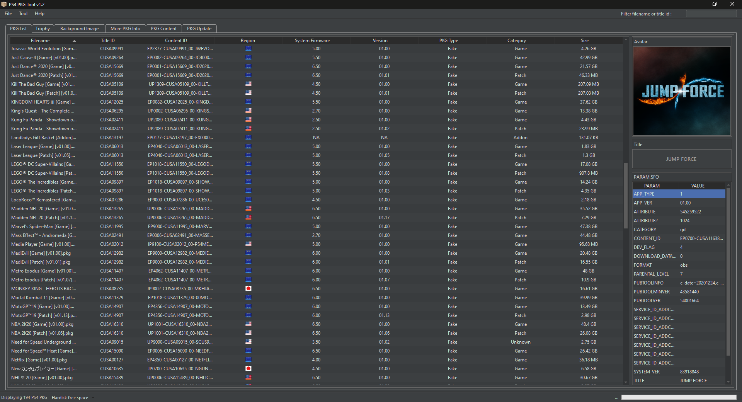742x402 pixels.
Task: Switch to the Trophy tab
Action: pos(43,29)
